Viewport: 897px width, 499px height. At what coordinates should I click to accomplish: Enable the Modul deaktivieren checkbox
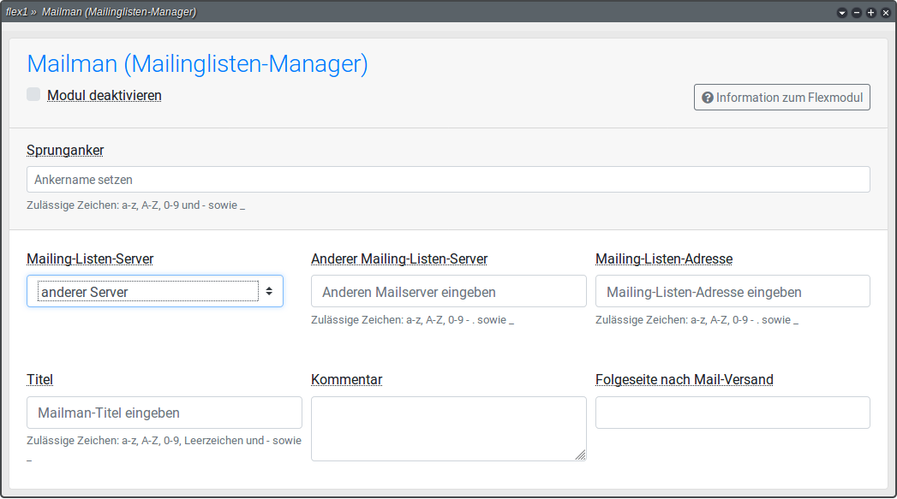pos(33,94)
